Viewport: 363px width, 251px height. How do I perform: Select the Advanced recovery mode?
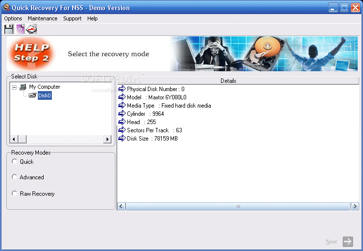coord(15,177)
